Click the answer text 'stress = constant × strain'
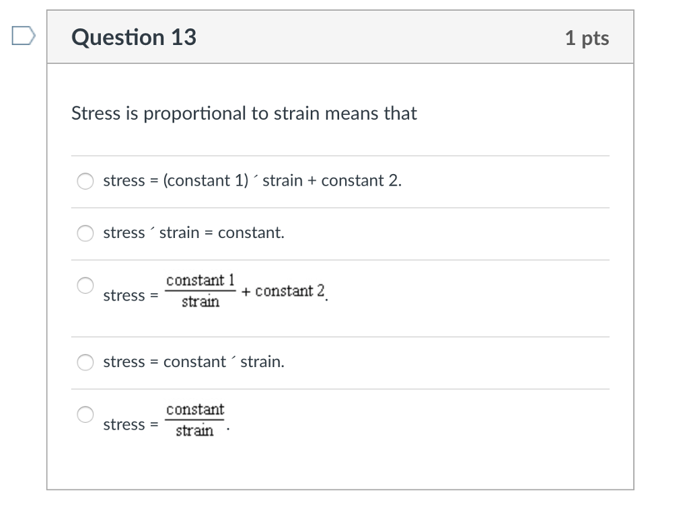This screenshot has width=689, height=527. pos(194,362)
